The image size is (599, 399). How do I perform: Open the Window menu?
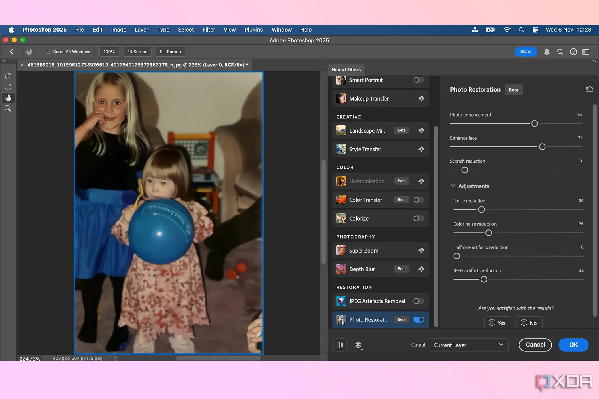coord(282,30)
